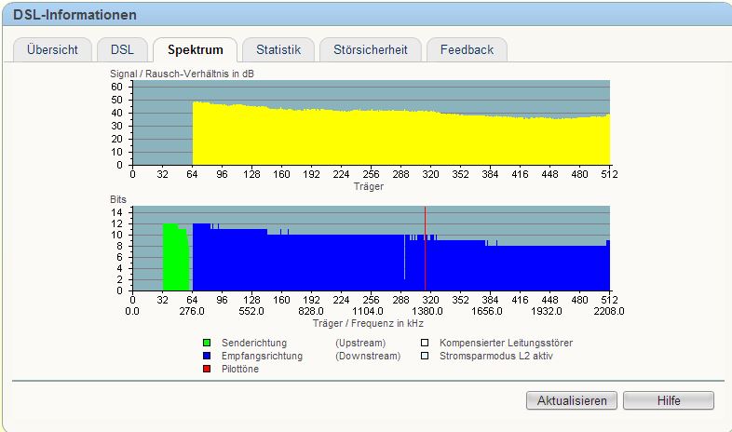The height and width of the screenshot is (432, 732).
Task: Open the Statistik tab
Action: [278, 50]
